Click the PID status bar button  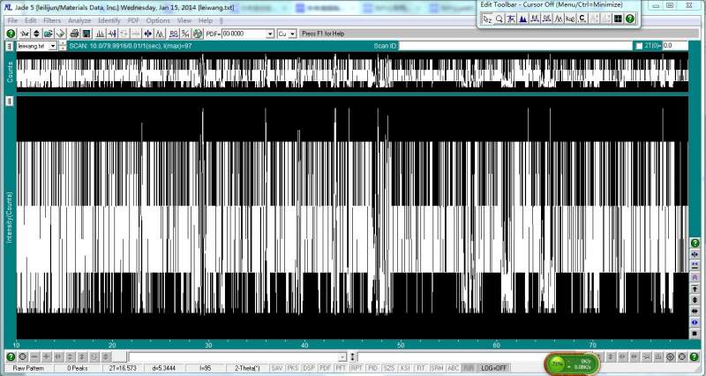(x=372, y=368)
